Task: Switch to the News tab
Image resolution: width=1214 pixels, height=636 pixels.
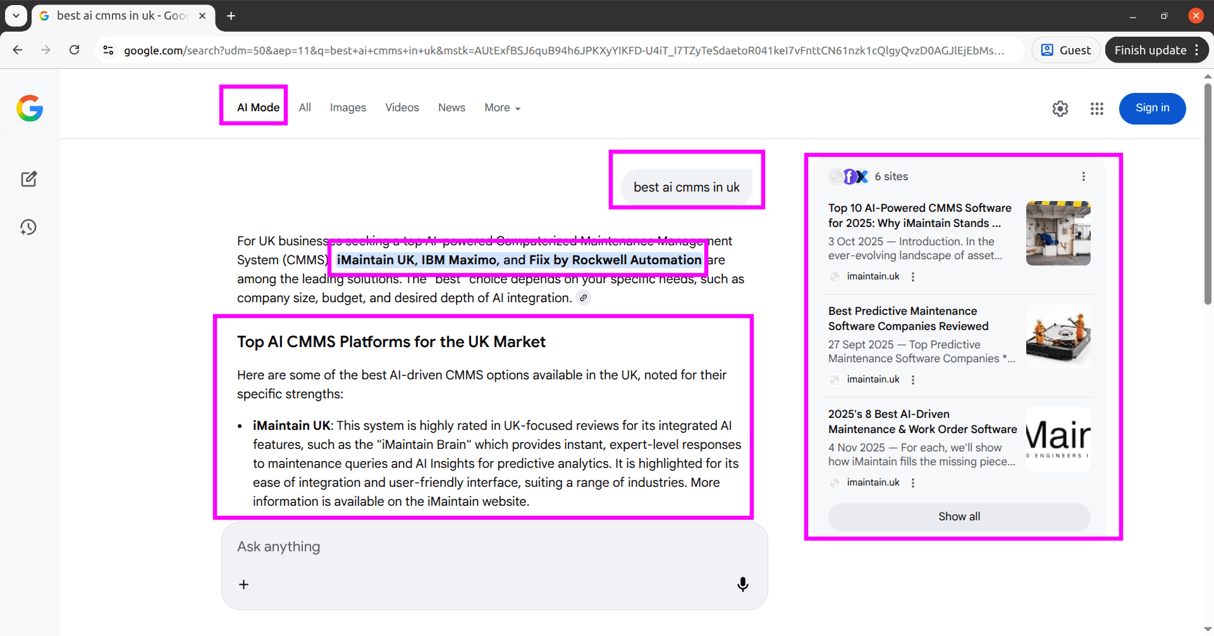Action: pos(451,107)
